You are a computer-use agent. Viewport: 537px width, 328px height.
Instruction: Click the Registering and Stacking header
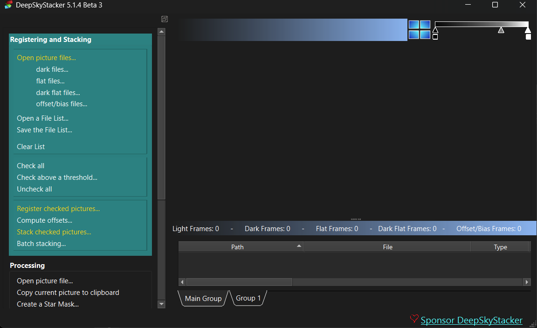51,40
